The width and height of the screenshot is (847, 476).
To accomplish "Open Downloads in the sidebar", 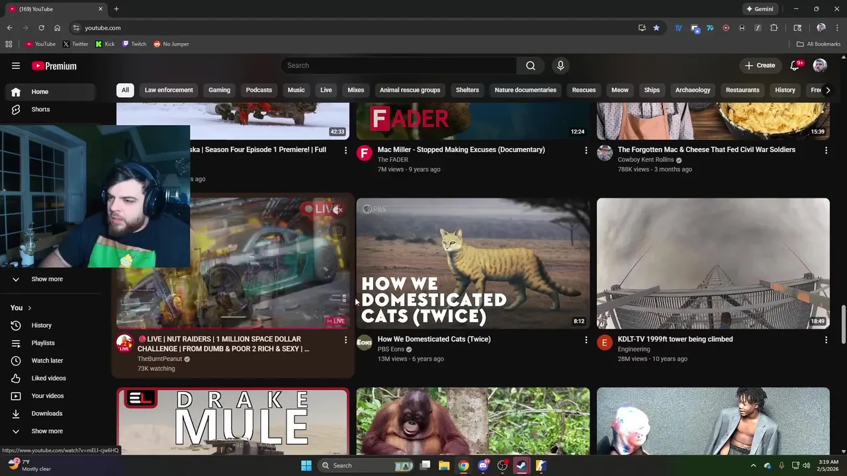I will click(x=48, y=413).
